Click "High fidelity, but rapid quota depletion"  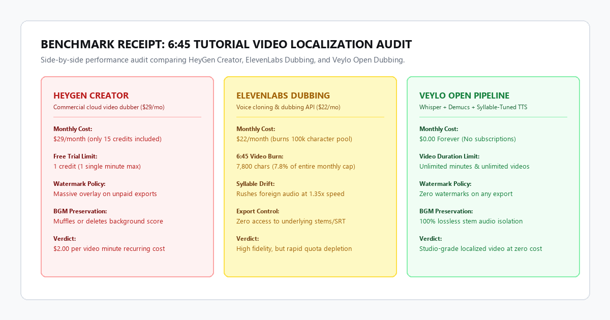tap(294, 248)
